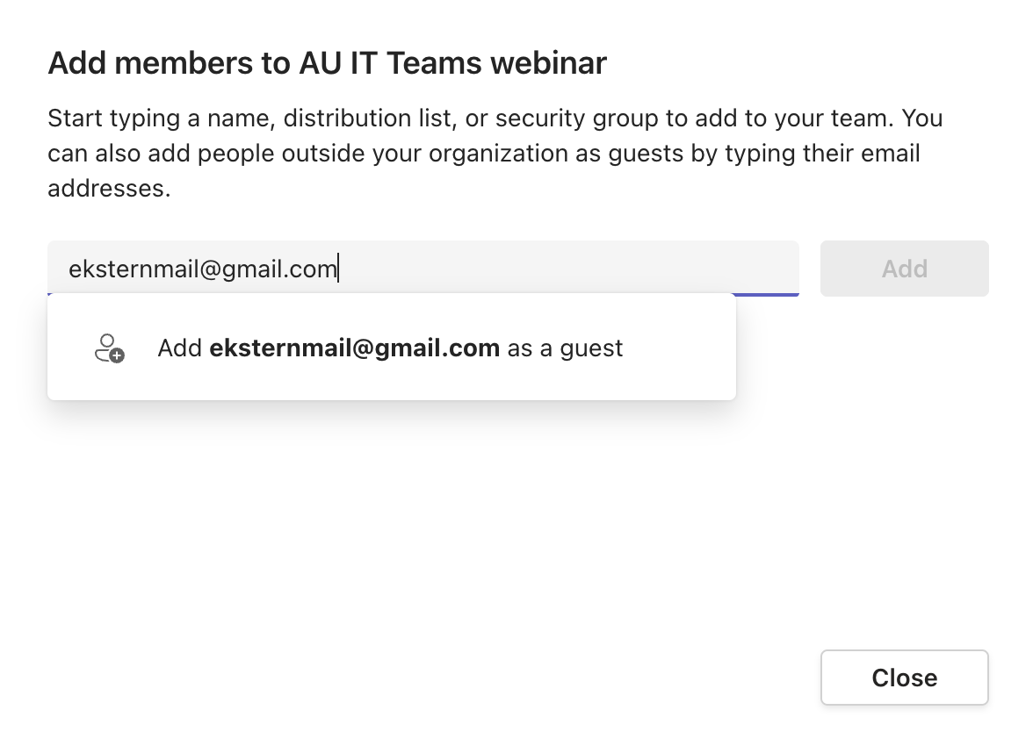Close the add members dialog
1033x746 pixels.
click(x=904, y=678)
